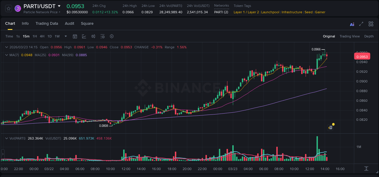
Task: Open chart settings via the hexagon icon
Action: (112, 36)
